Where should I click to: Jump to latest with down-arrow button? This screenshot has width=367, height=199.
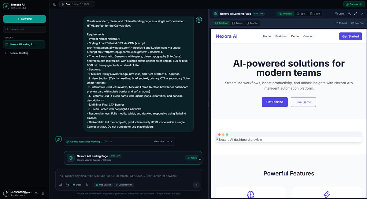click(x=200, y=159)
